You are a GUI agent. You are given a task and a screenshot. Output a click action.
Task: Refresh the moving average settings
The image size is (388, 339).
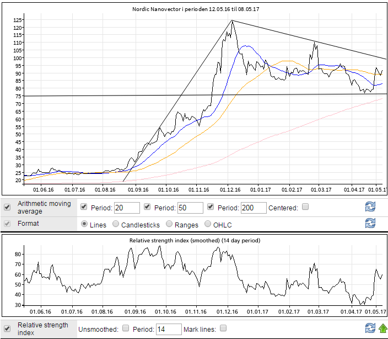pyautogui.click(x=370, y=206)
